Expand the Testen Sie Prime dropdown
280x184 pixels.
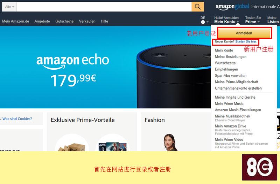point(253,20)
